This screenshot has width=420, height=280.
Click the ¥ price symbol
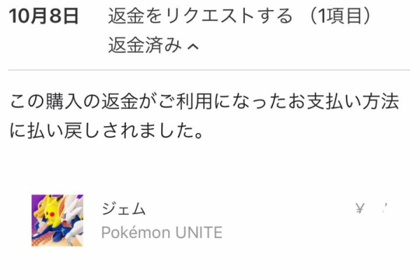360,208
